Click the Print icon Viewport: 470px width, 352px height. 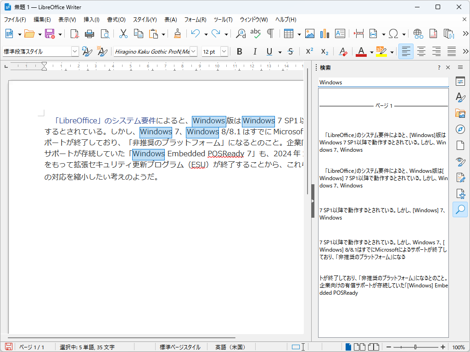click(x=90, y=33)
